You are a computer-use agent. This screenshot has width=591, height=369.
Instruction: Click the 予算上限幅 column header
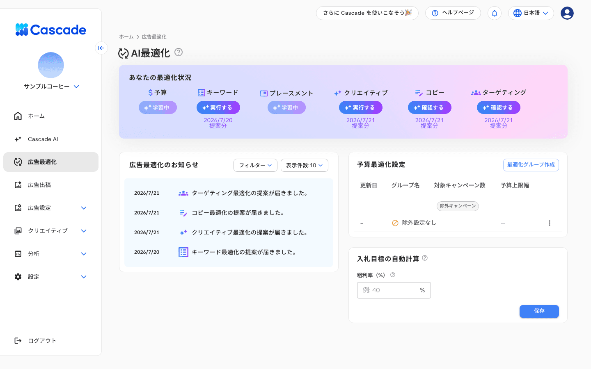[515, 185]
